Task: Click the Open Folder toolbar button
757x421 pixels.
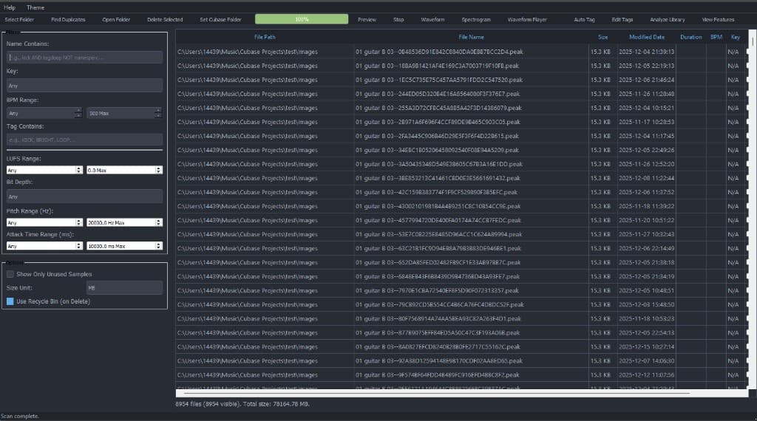Action: 116,19
